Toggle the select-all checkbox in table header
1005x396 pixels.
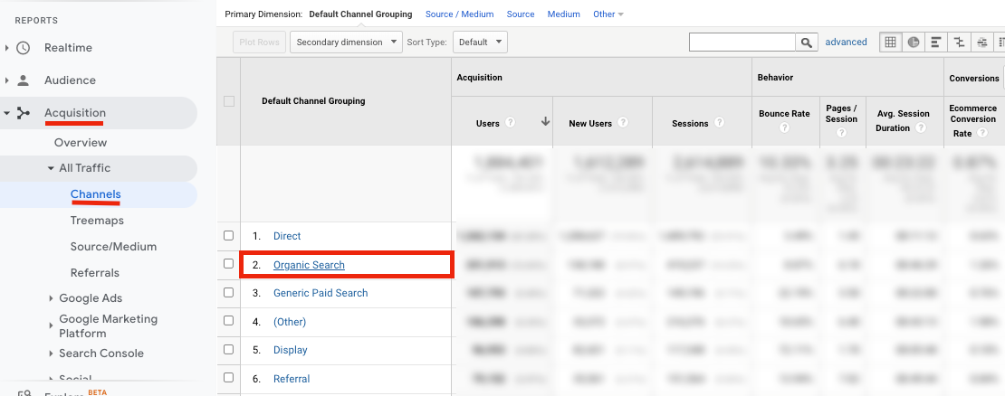click(x=228, y=101)
